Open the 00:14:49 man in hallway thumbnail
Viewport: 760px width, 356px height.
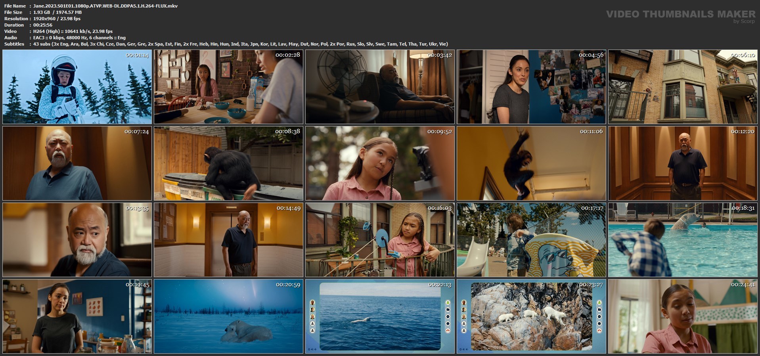(x=228, y=240)
